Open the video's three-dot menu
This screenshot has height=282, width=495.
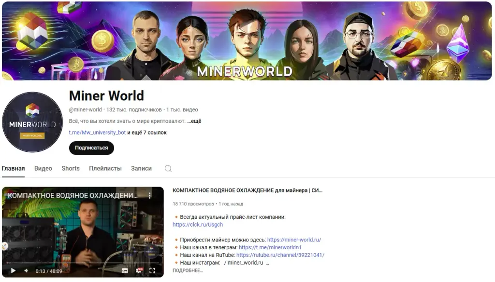coord(150,195)
